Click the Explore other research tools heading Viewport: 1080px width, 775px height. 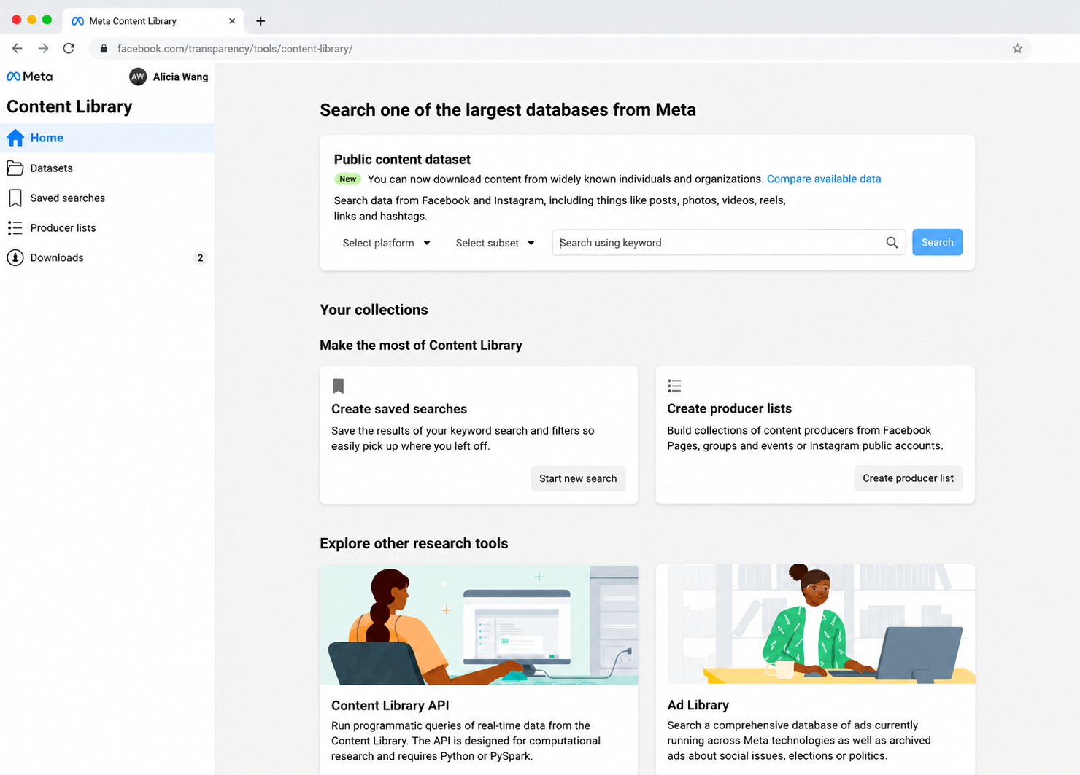pyautogui.click(x=414, y=543)
